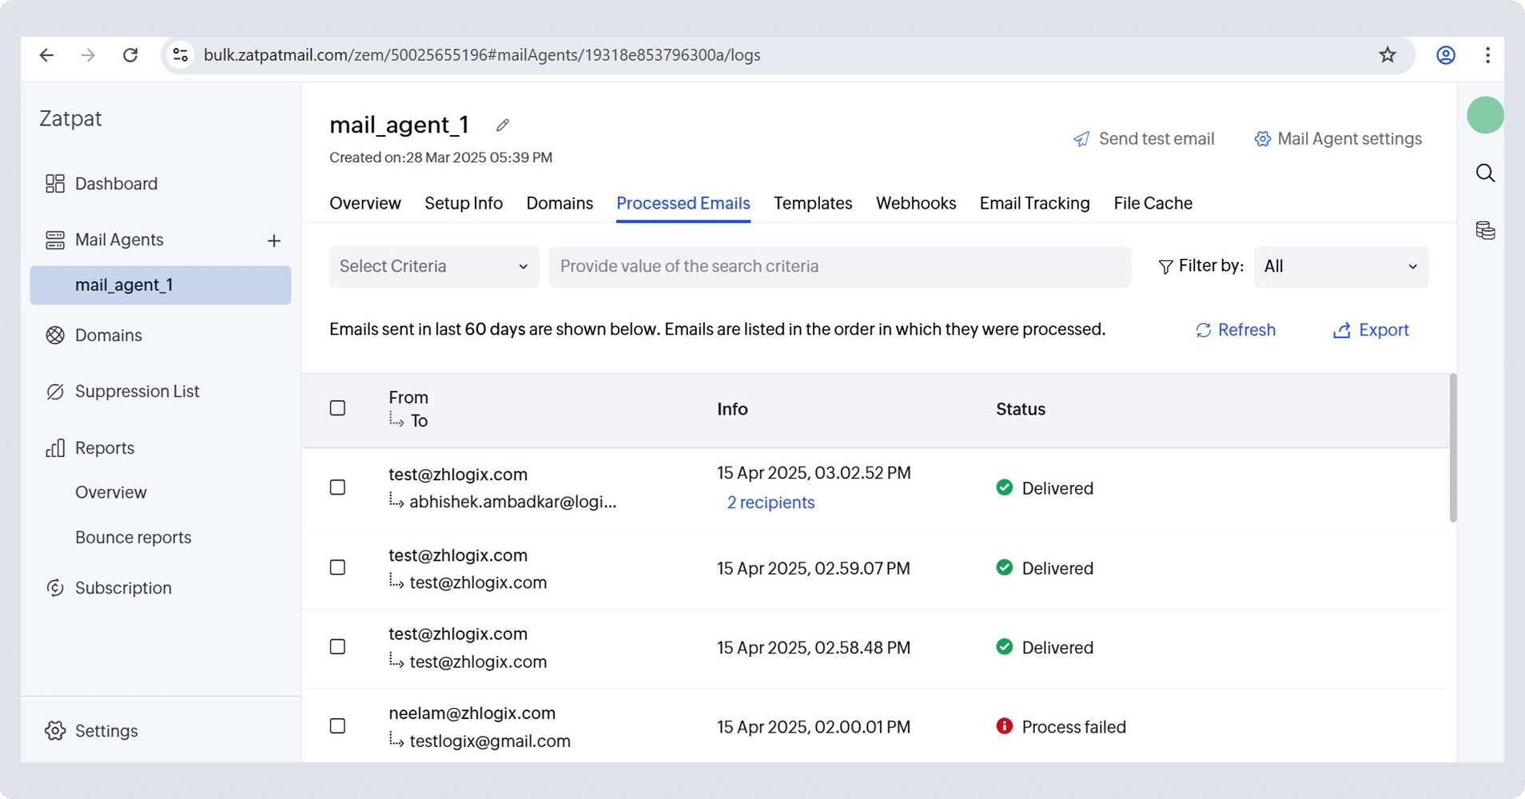
Task: Click the browser forward arrow
Action: click(89, 55)
